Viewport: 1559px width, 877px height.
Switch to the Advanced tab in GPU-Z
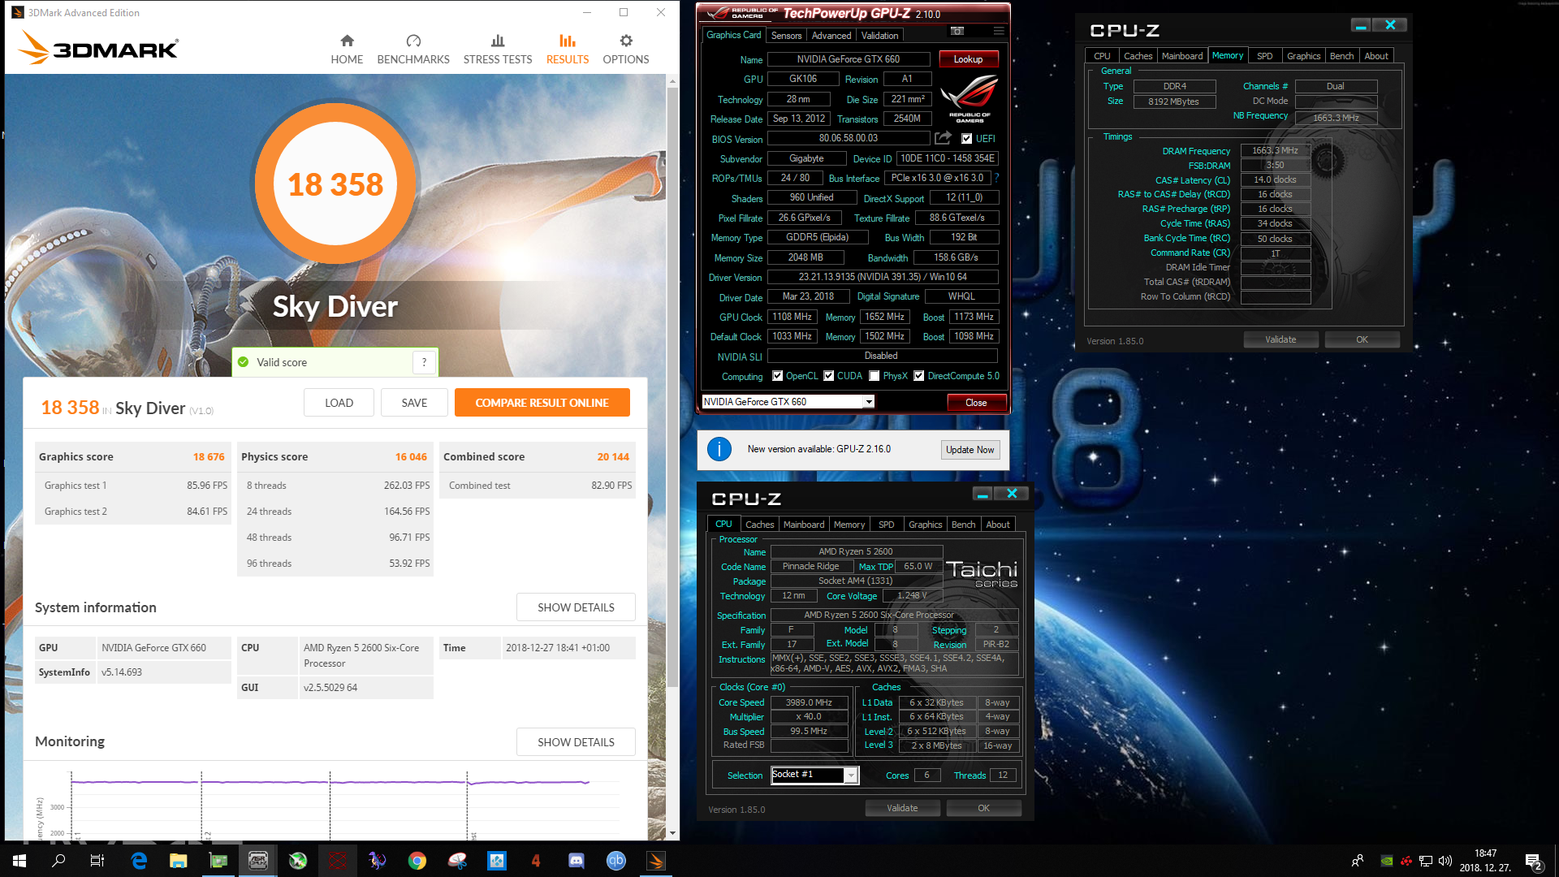[x=831, y=36]
